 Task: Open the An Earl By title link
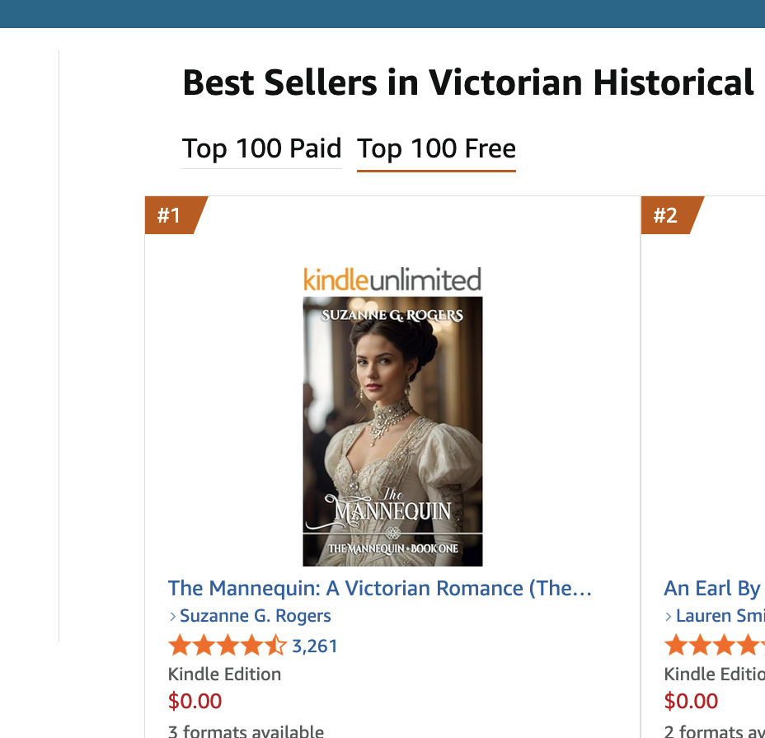pyautogui.click(x=712, y=589)
